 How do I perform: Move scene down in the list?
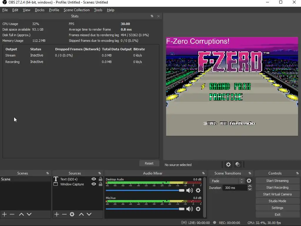coord(29,214)
